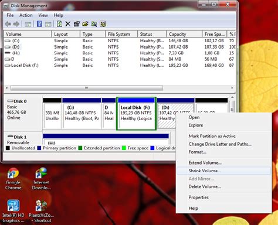Select the (C:) drive icon in volume list

(x=8, y=41)
